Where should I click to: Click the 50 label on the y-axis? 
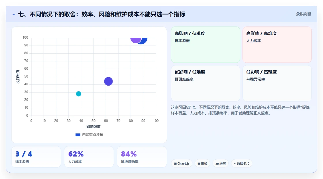click(26, 76)
